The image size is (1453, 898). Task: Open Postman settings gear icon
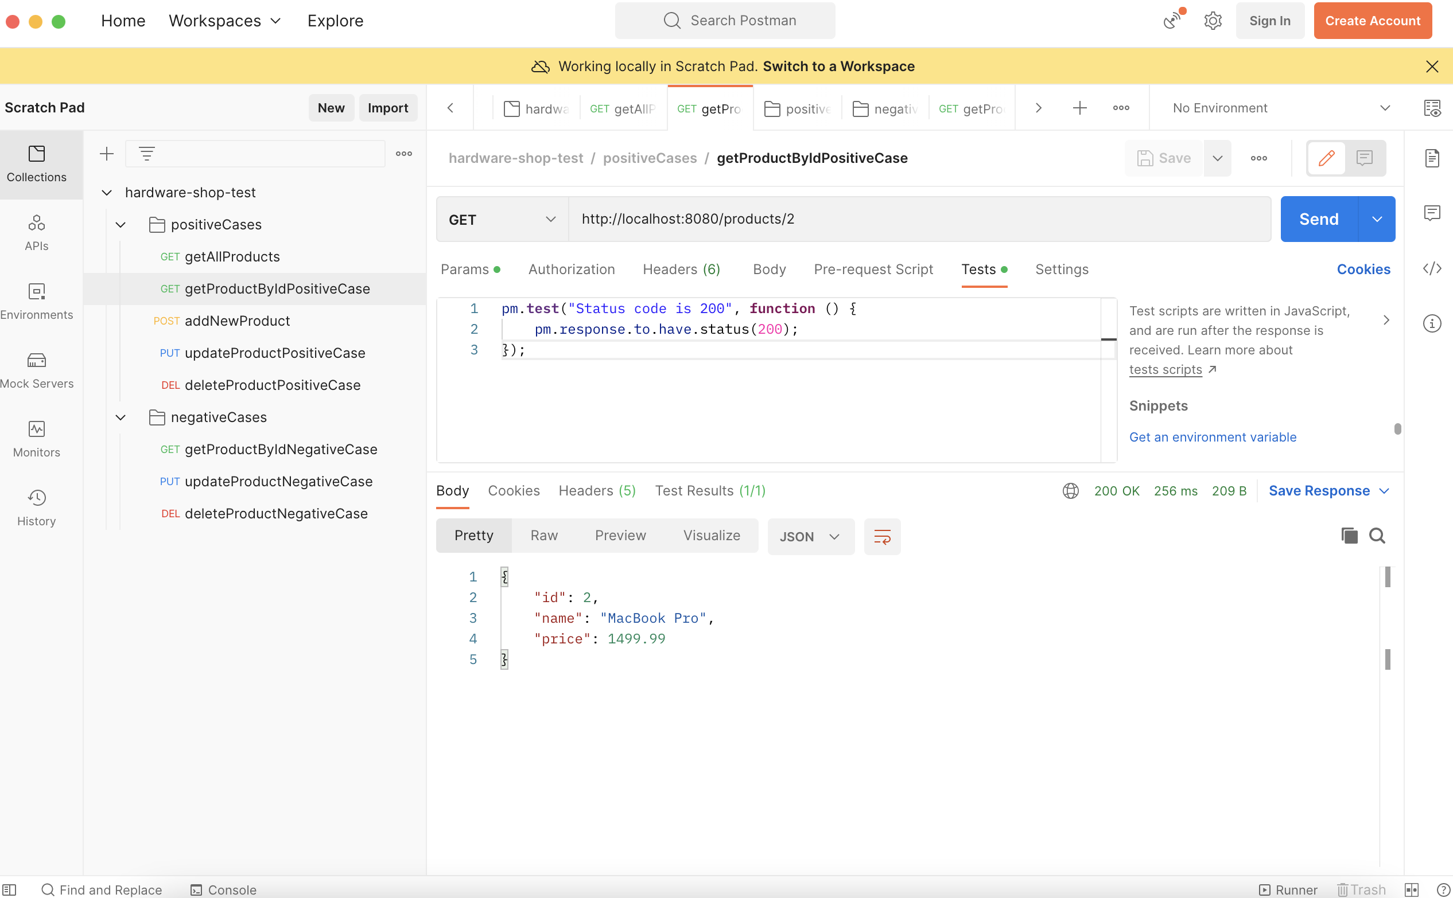(x=1213, y=21)
